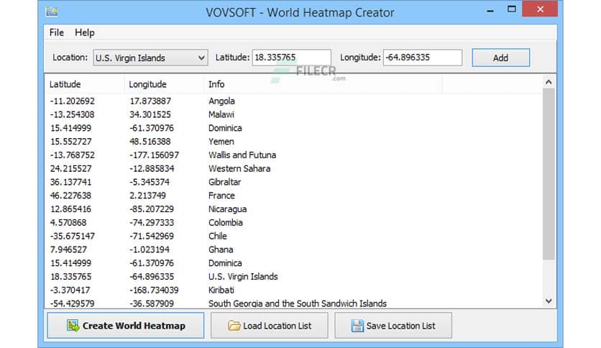Click the Info column header

click(323, 84)
